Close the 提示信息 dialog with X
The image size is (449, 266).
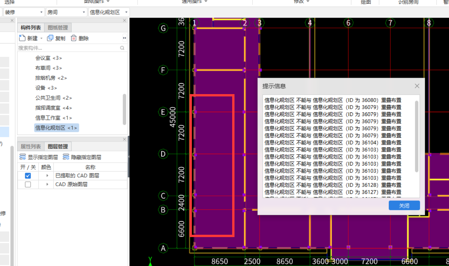(417, 86)
